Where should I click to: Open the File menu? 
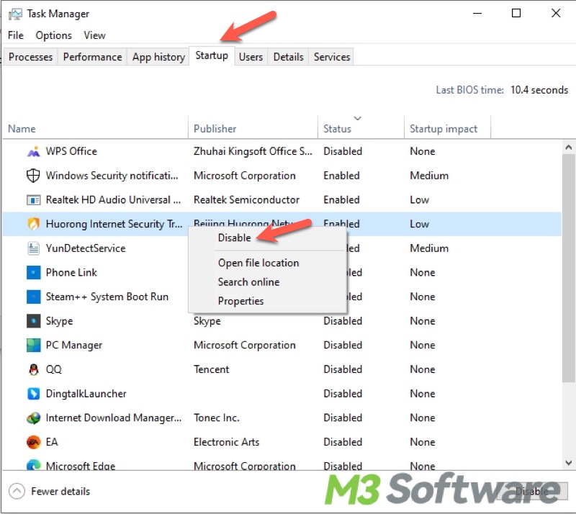[15, 35]
